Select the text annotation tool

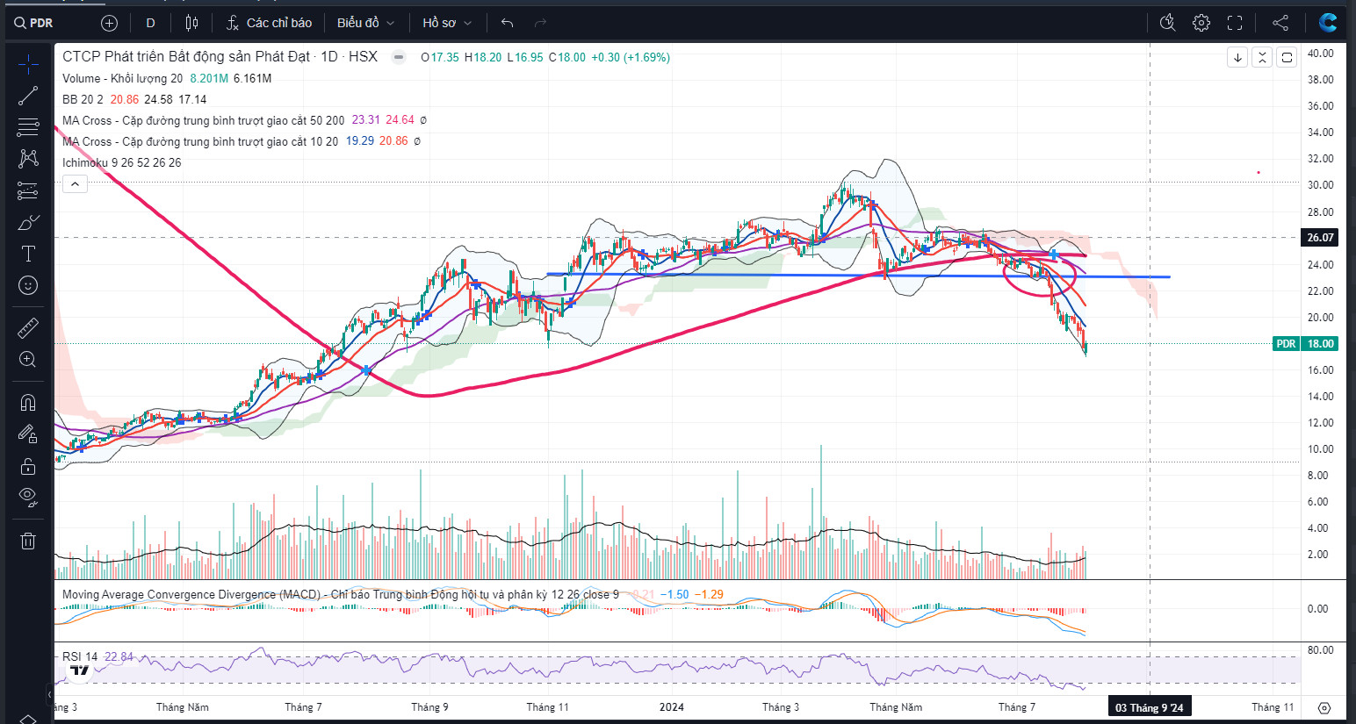(x=28, y=254)
